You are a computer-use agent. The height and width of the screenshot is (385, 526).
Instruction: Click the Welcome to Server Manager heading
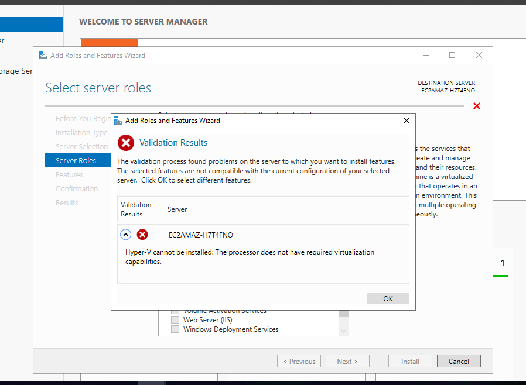144,22
